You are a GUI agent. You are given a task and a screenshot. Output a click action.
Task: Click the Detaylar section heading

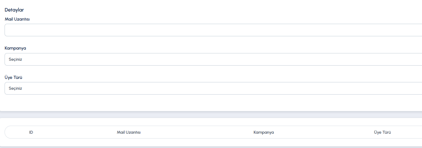point(14,10)
